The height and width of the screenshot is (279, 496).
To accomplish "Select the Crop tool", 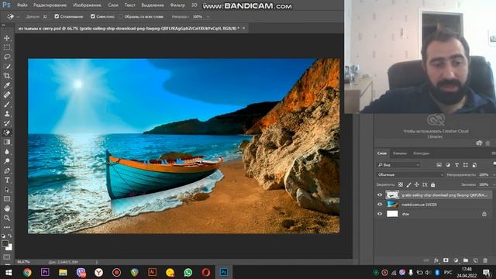I will (x=7, y=76).
